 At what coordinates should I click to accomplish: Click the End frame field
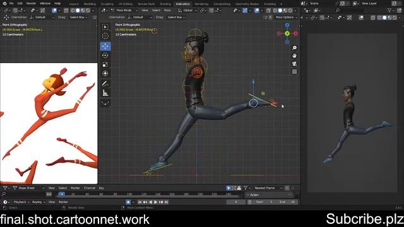(287, 202)
